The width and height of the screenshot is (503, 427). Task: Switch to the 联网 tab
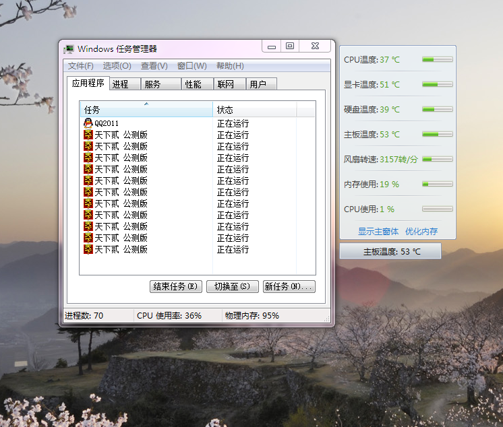pos(225,84)
